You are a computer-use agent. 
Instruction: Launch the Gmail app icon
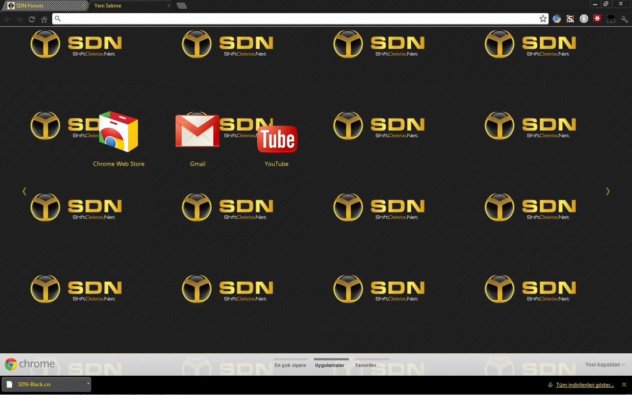(x=197, y=131)
